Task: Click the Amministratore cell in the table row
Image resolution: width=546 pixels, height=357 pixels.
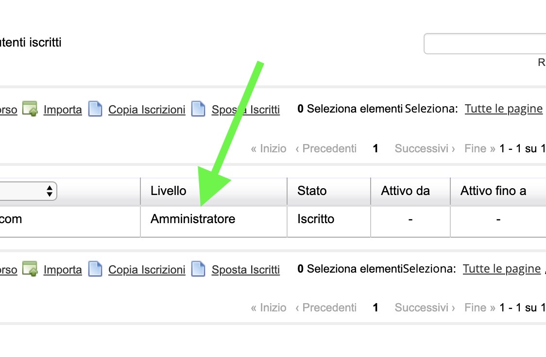Action: click(193, 219)
